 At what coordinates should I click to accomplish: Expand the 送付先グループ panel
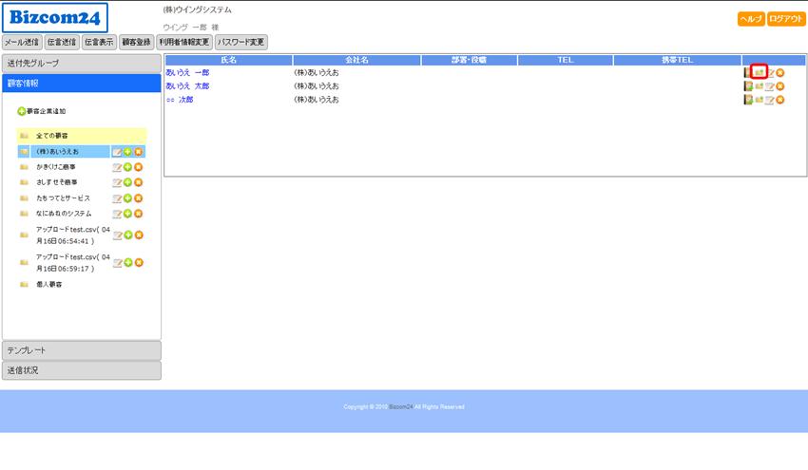(81, 63)
